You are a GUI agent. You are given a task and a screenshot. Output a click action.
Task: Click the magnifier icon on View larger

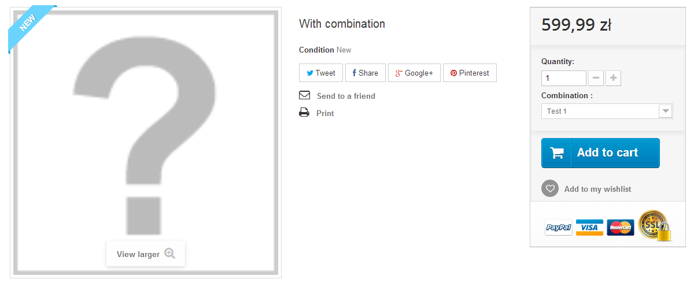pyautogui.click(x=169, y=254)
